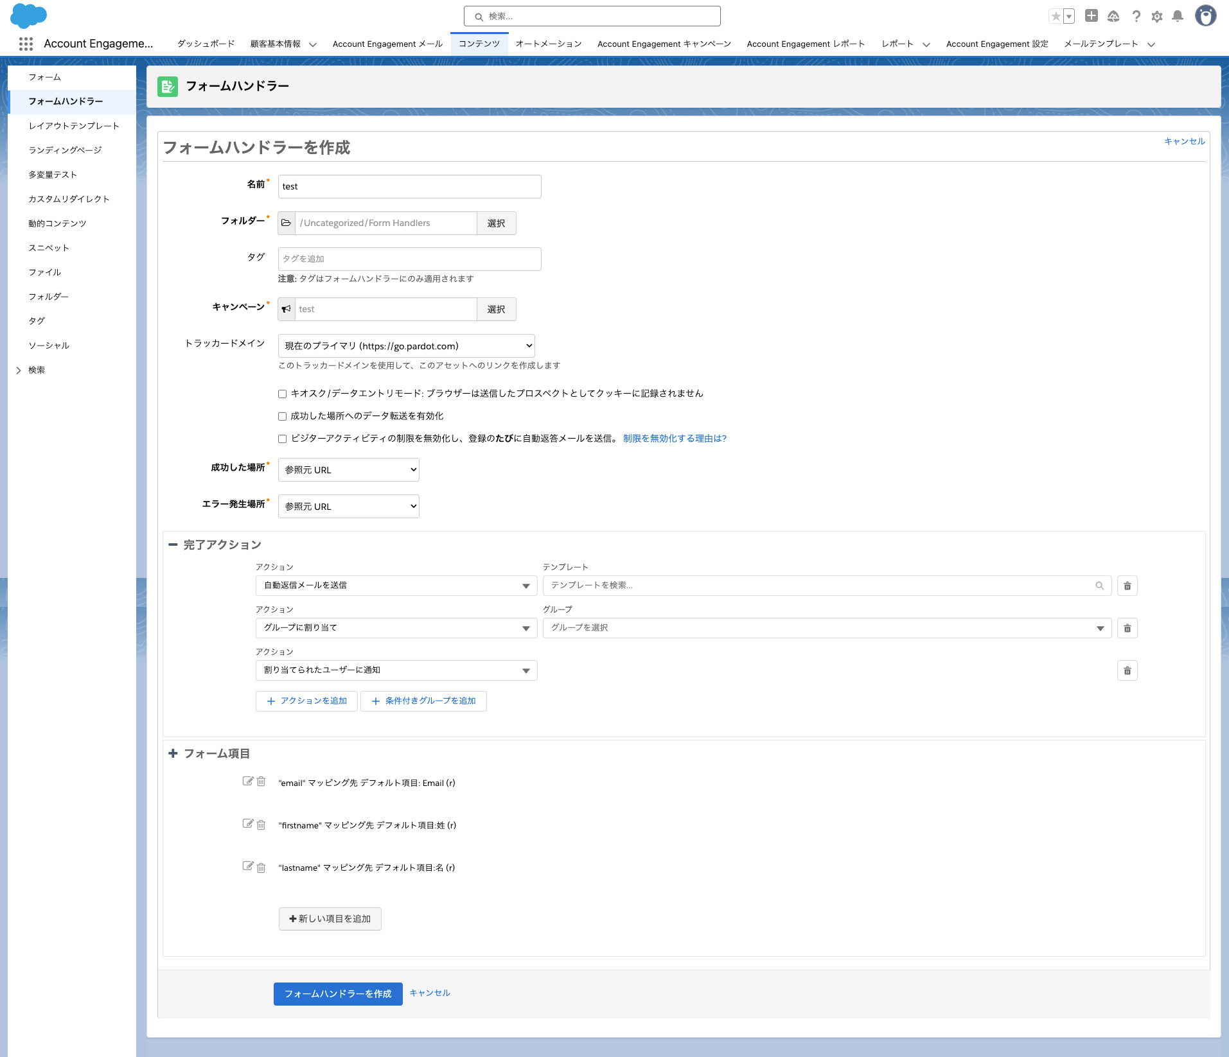Open the Trailhead guidance icon
This screenshot has height=1057, width=1229.
[x=1113, y=16]
